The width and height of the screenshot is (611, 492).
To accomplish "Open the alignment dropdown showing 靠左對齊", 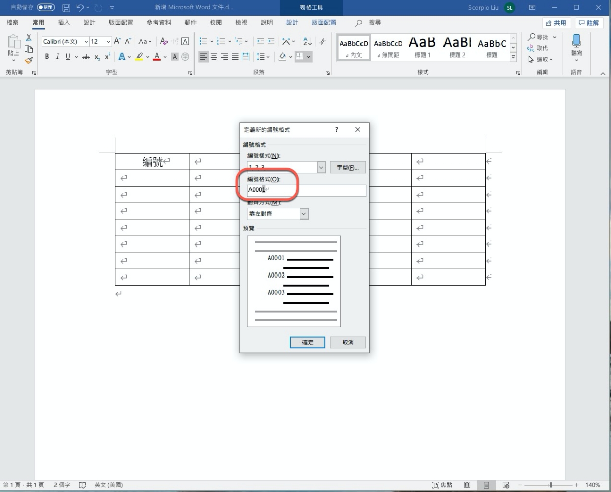I will 304,214.
